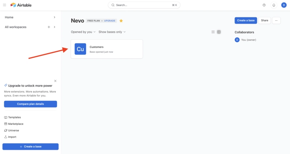Open the hamburger sidebar menu
This screenshot has height=154, width=290.
tap(5, 5)
